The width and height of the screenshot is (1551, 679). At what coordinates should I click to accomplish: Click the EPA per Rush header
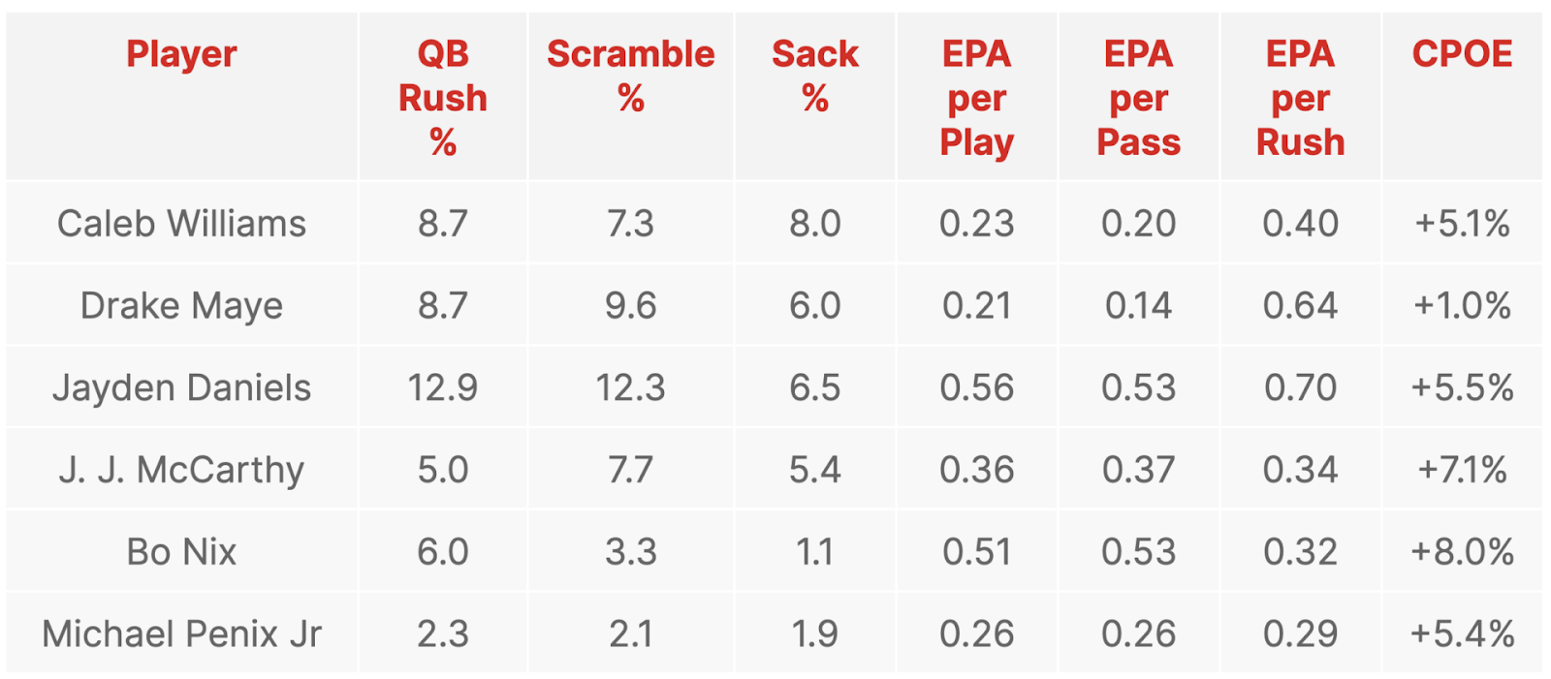1301,98
